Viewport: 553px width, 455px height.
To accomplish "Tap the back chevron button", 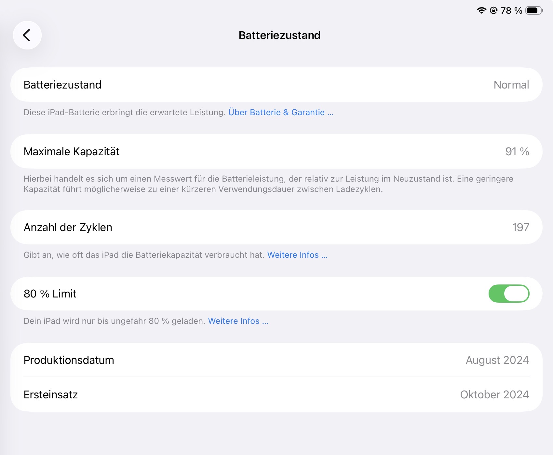I will pos(27,35).
